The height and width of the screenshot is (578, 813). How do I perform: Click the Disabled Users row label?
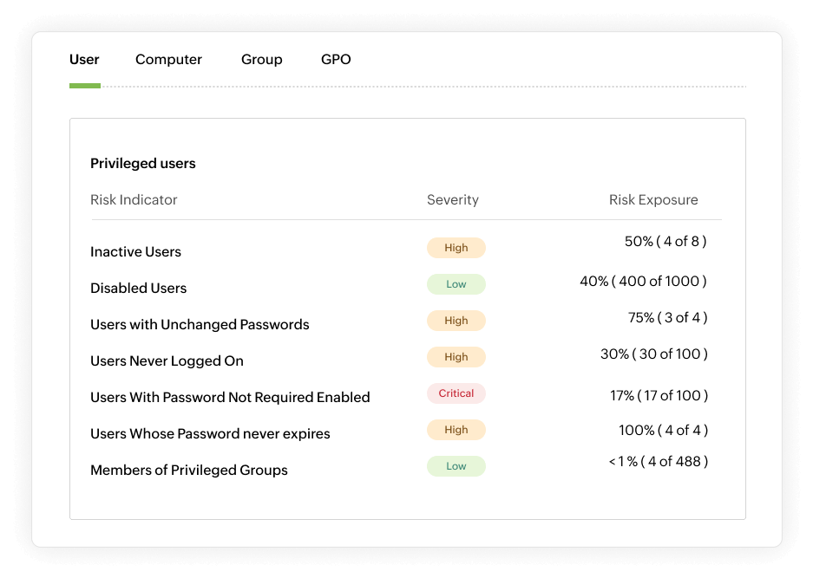point(138,288)
